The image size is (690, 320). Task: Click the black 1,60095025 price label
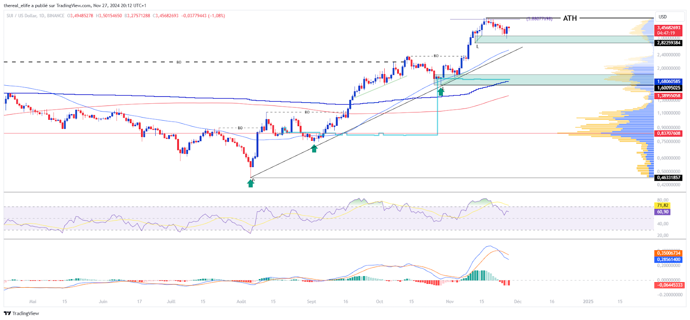[668, 88]
